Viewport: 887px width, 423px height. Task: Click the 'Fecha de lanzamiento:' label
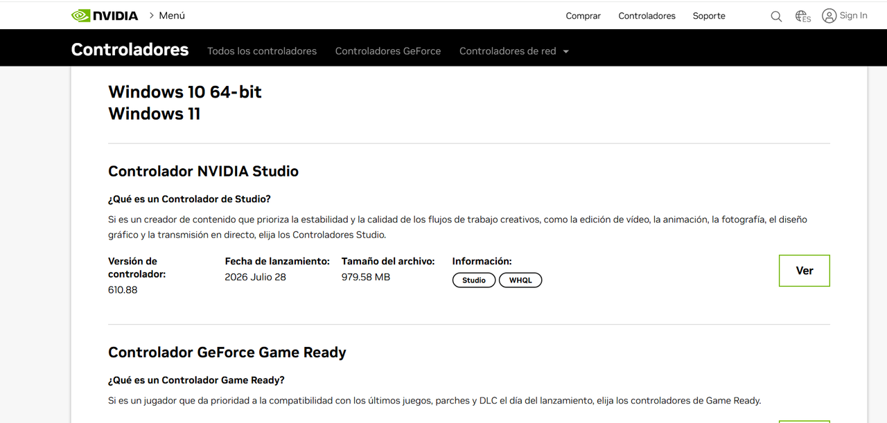tap(277, 261)
